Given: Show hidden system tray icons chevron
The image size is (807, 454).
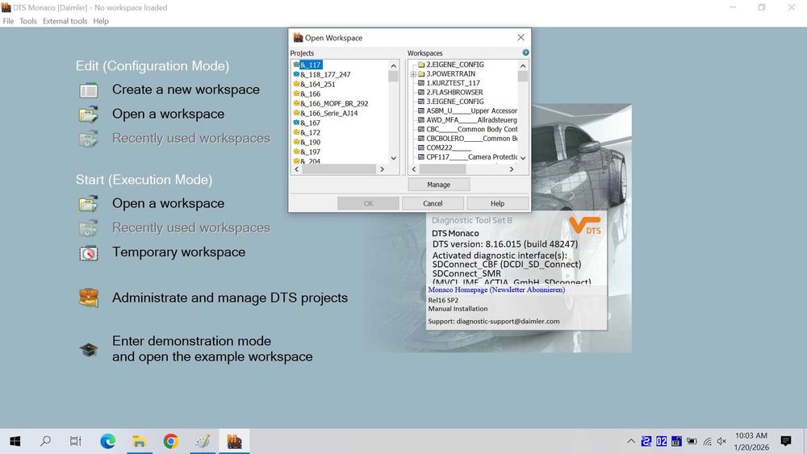Looking at the screenshot, I should point(630,441).
